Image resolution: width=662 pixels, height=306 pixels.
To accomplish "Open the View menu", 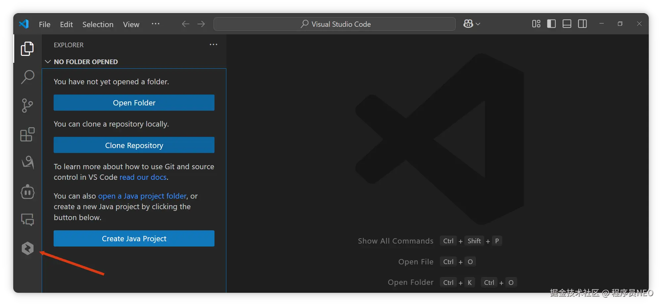I will click(131, 24).
